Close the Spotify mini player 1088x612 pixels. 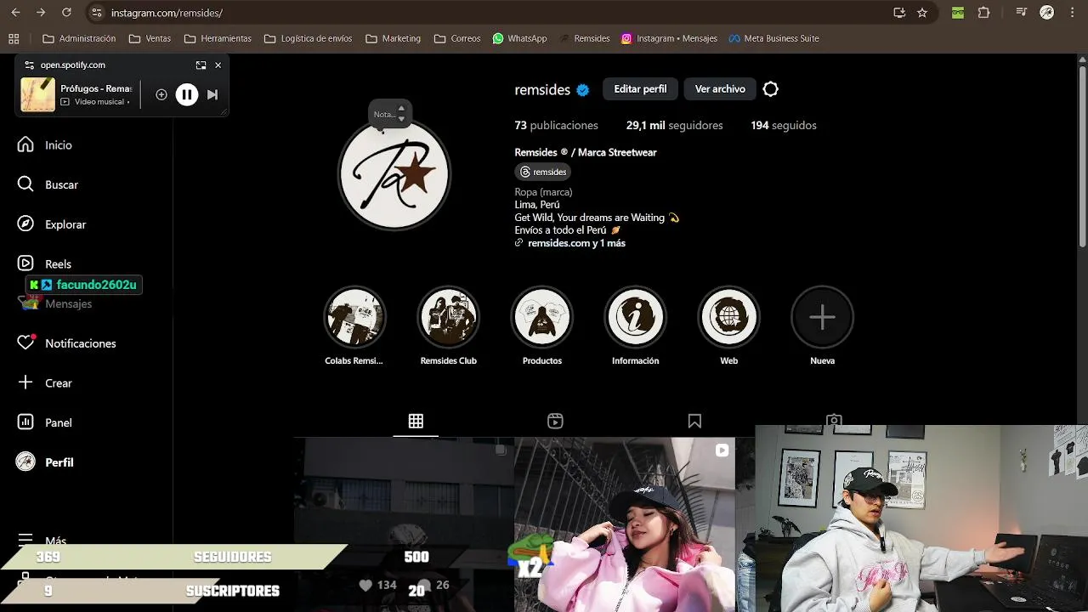(218, 65)
